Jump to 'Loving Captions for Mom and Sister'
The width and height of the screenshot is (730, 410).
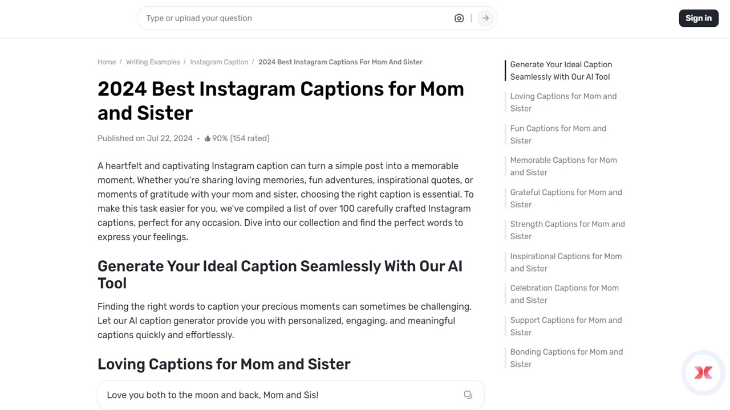(563, 102)
